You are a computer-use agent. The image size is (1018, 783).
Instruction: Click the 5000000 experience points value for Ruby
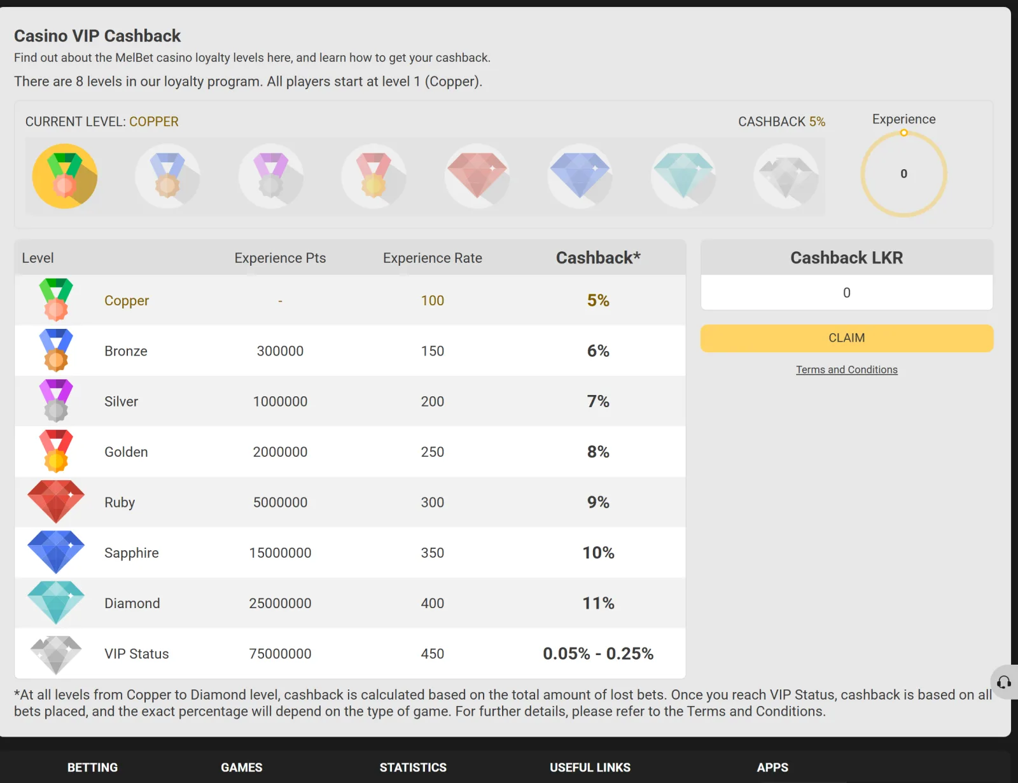[x=280, y=502]
